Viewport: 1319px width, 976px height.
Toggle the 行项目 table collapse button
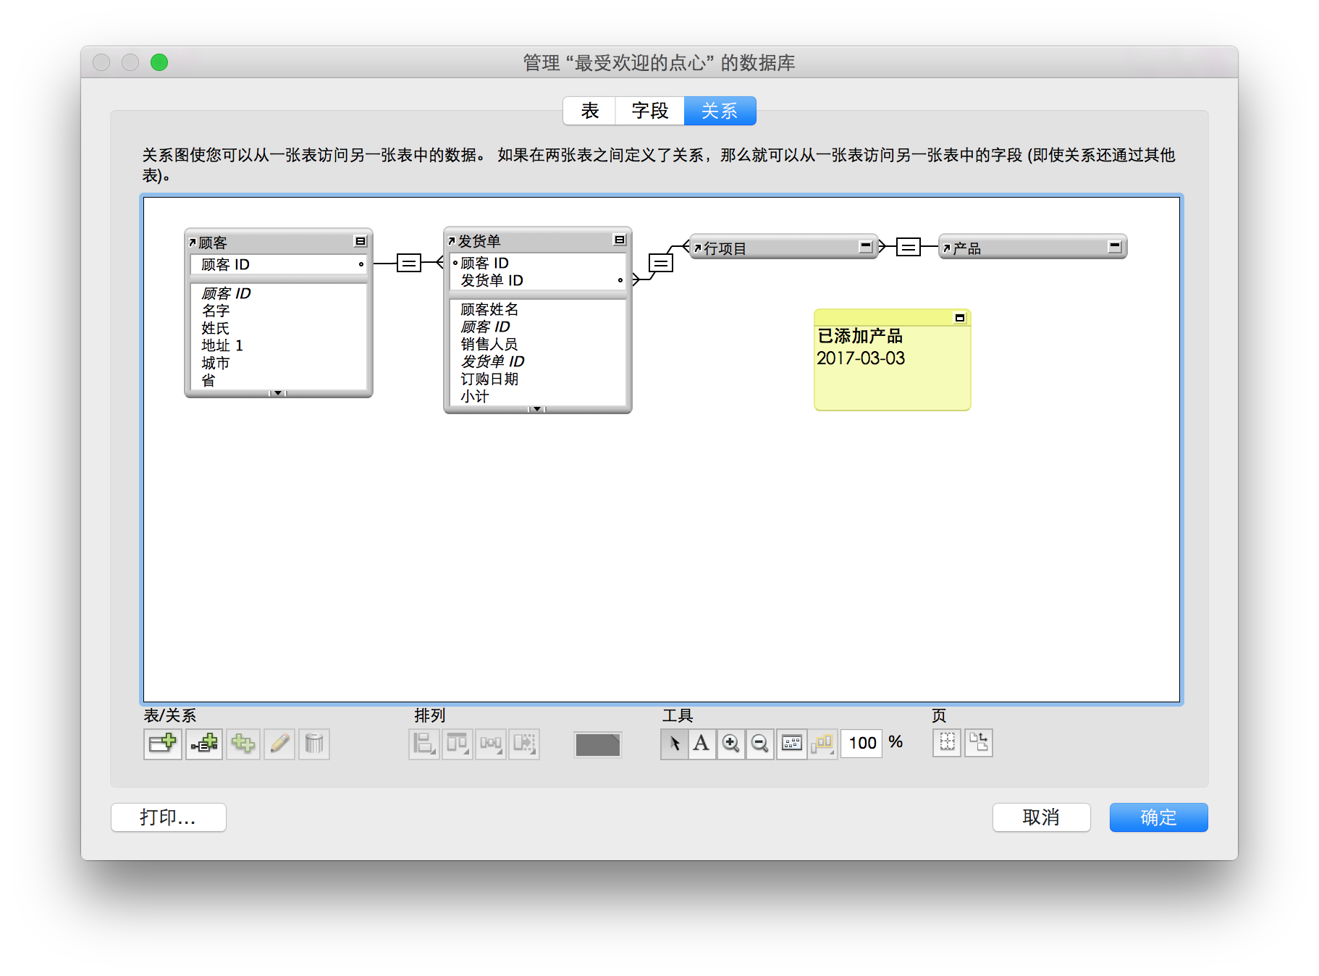pos(865,246)
